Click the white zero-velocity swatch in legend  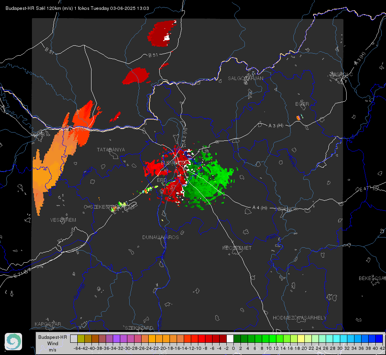[230, 338]
